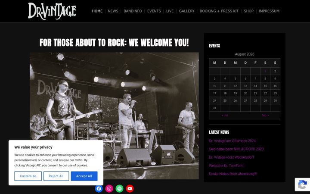310x194 pixels.
Task: Go to previous month Jul
Action: (225, 115)
